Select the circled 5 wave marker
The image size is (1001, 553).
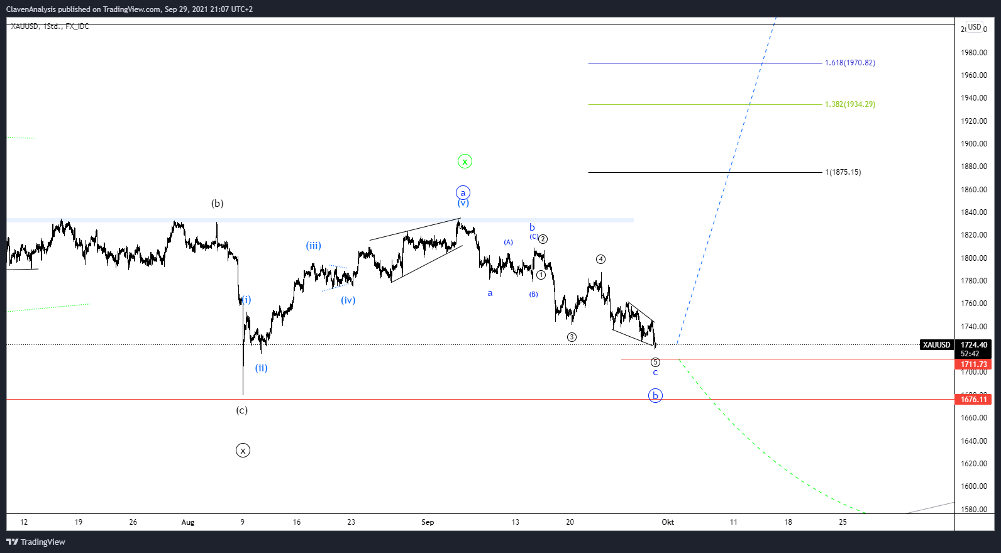coord(655,363)
